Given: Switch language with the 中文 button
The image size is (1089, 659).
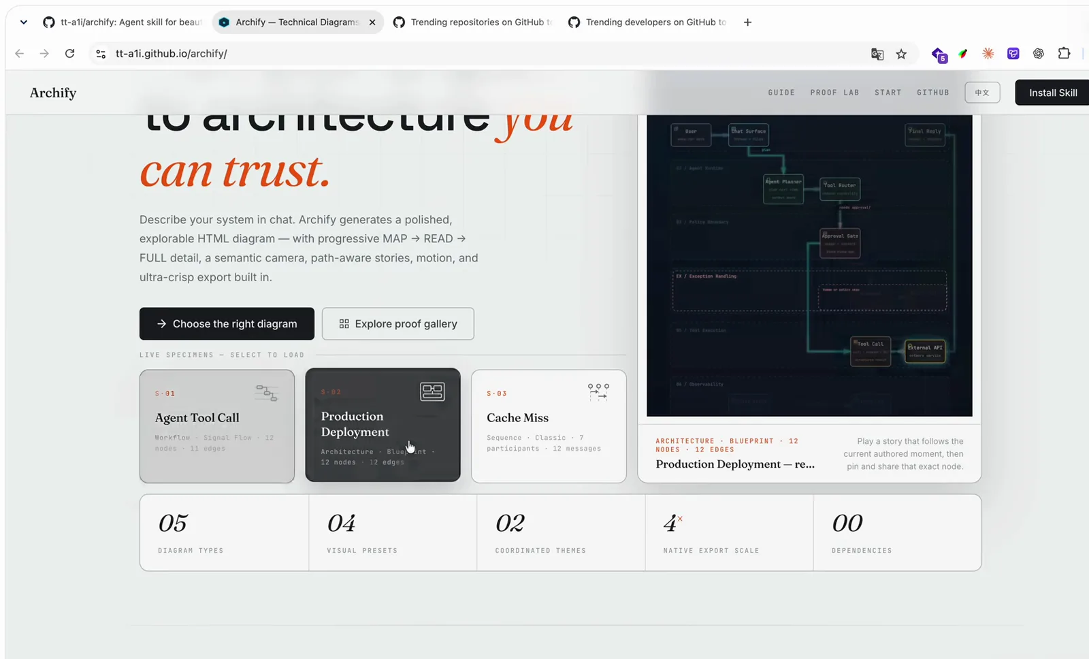Looking at the screenshot, I should [982, 93].
